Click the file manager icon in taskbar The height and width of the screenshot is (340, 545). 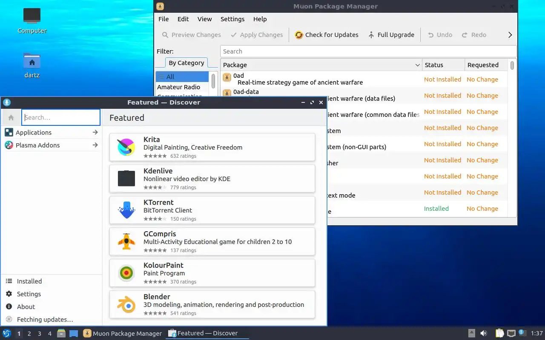point(61,333)
